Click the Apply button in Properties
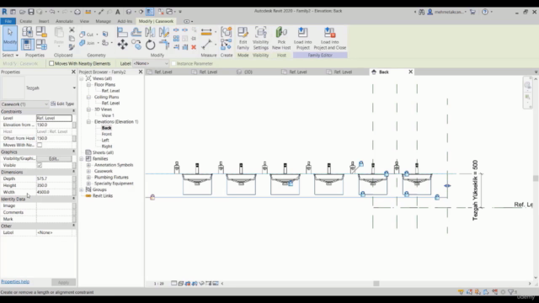This screenshot has height=303, width=539. (x=63, y=282)
